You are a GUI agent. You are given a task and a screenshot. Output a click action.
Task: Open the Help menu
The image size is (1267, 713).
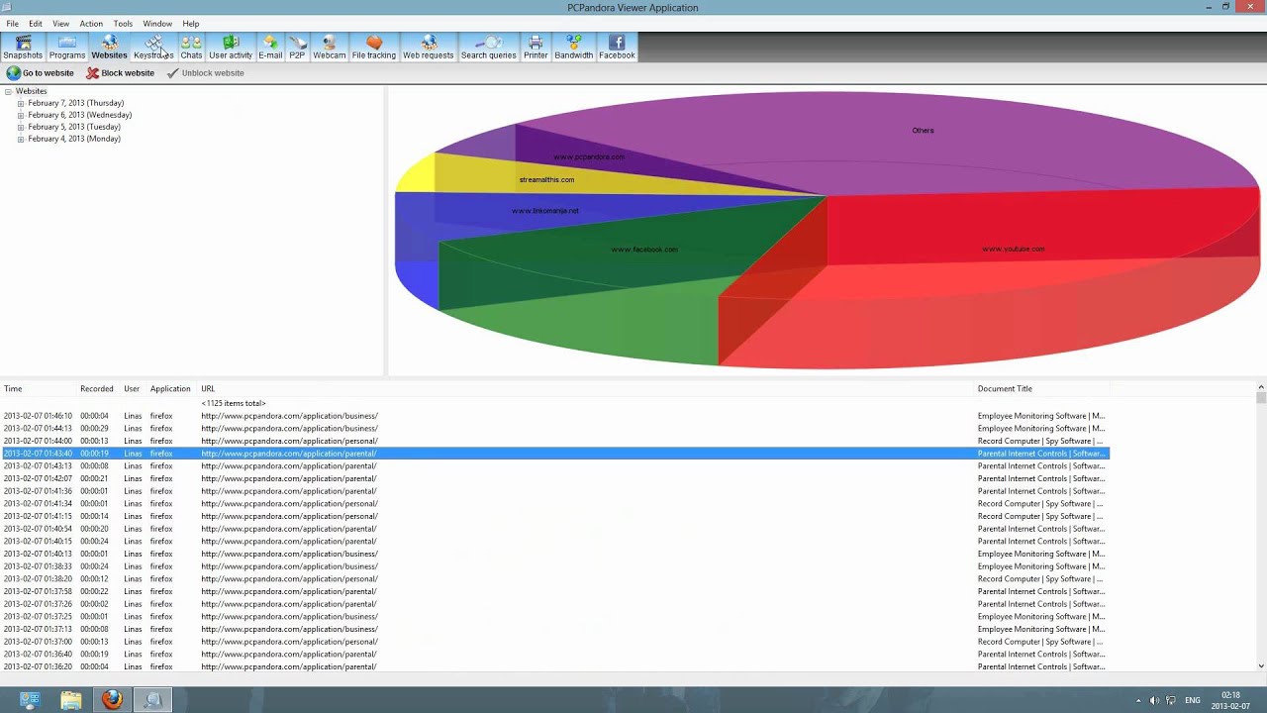coord(191,24)
